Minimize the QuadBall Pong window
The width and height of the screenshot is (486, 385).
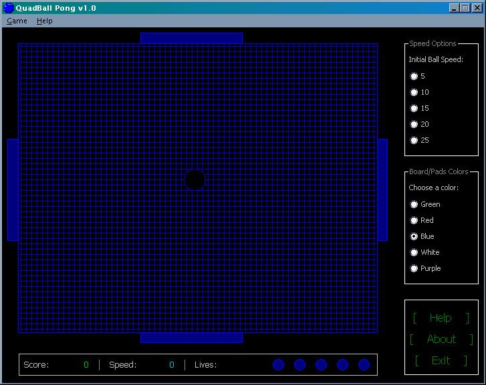pyautogui.click(x=454, y=8)
